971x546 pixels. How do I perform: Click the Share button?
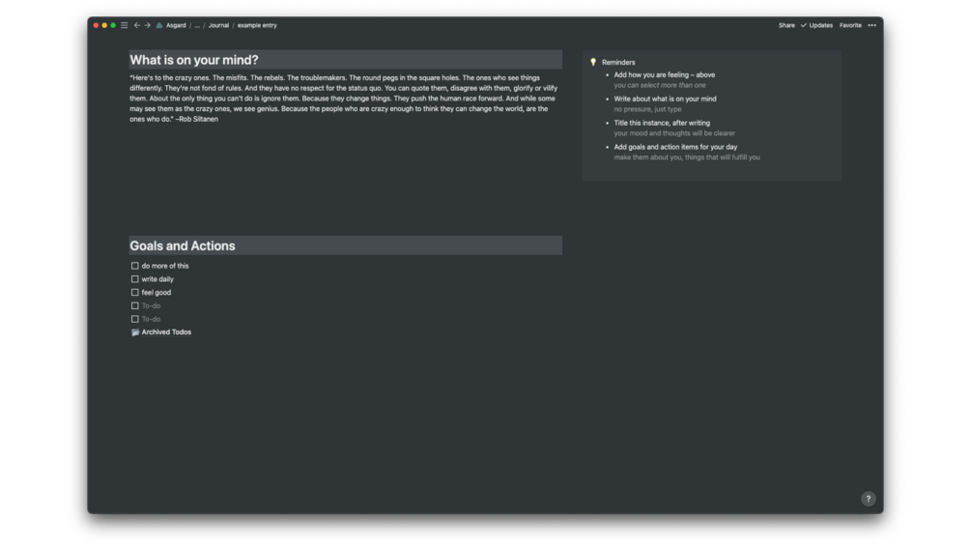click(x=786, y=25)
